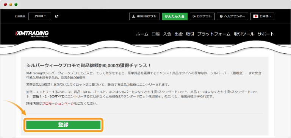Click the XMTRADING app download button
Viewport: 291px width, 138px height.
point(144,16)
